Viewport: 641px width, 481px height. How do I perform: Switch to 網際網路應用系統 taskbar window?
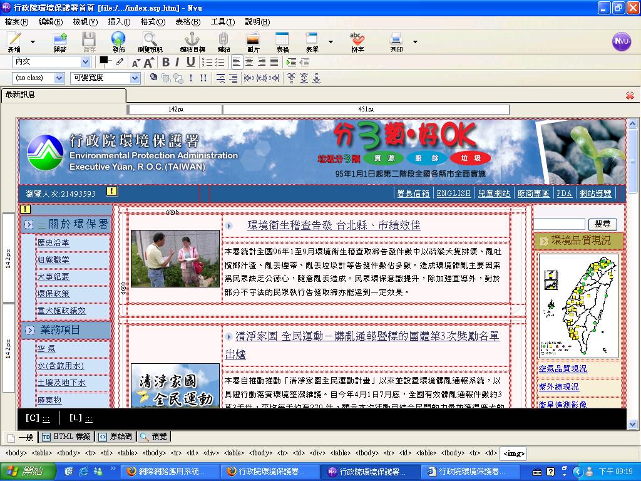169,472
